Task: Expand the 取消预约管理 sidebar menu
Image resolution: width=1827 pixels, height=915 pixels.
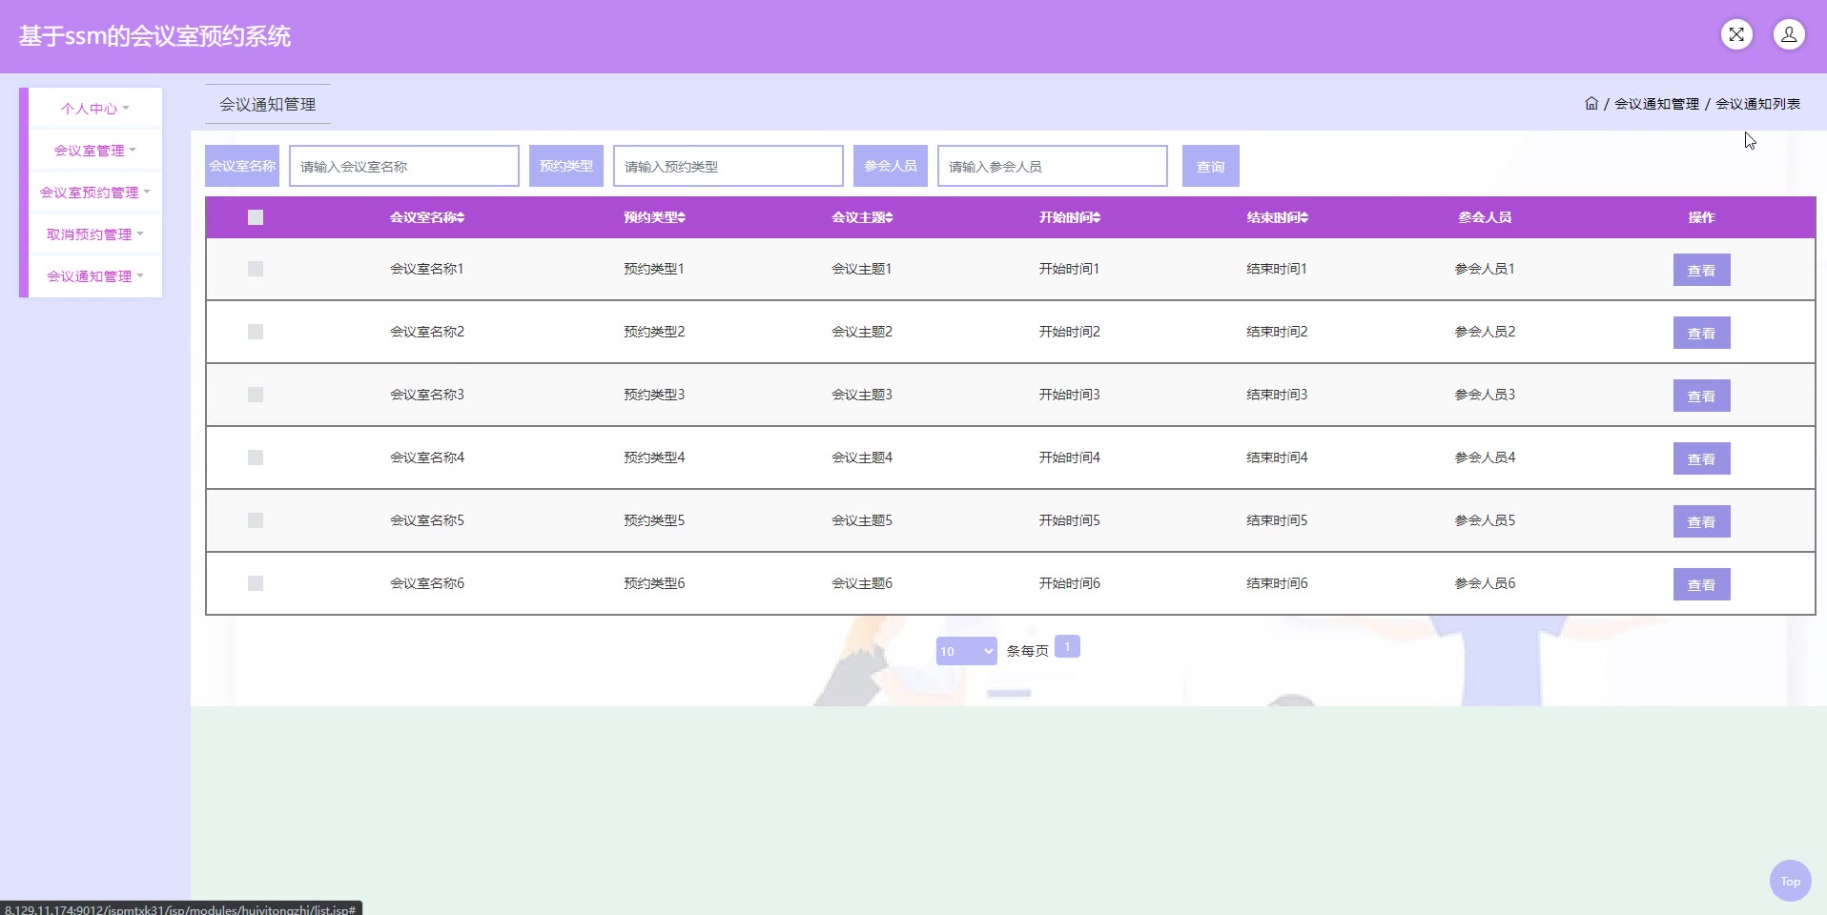Action: (x=95, y=234)
